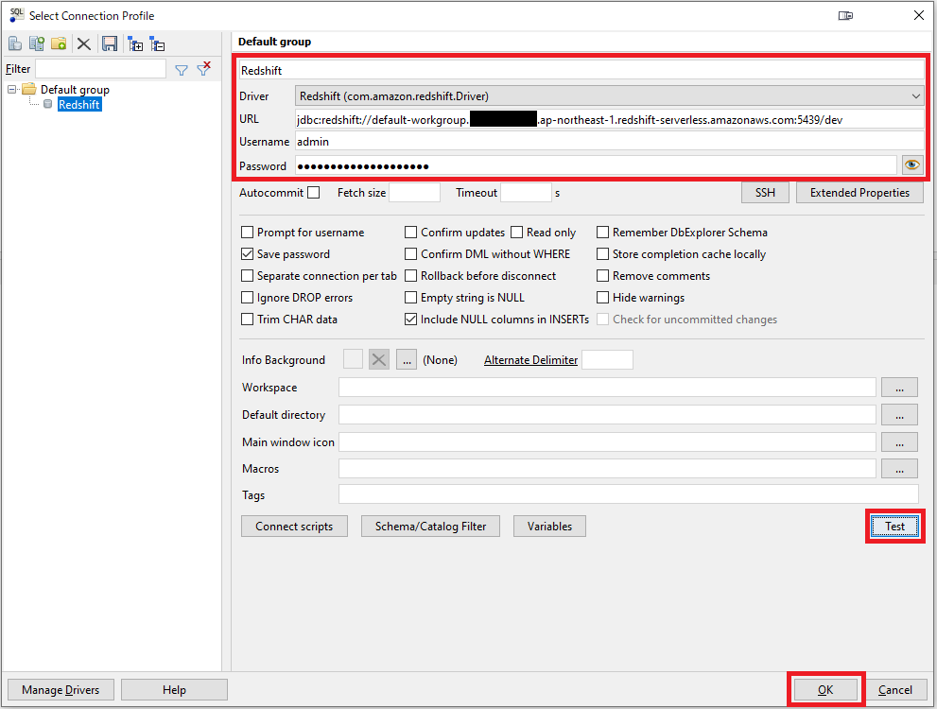Browse for Macros file
937x709 pixels.
pyautogui.click(x=899, y=469)
